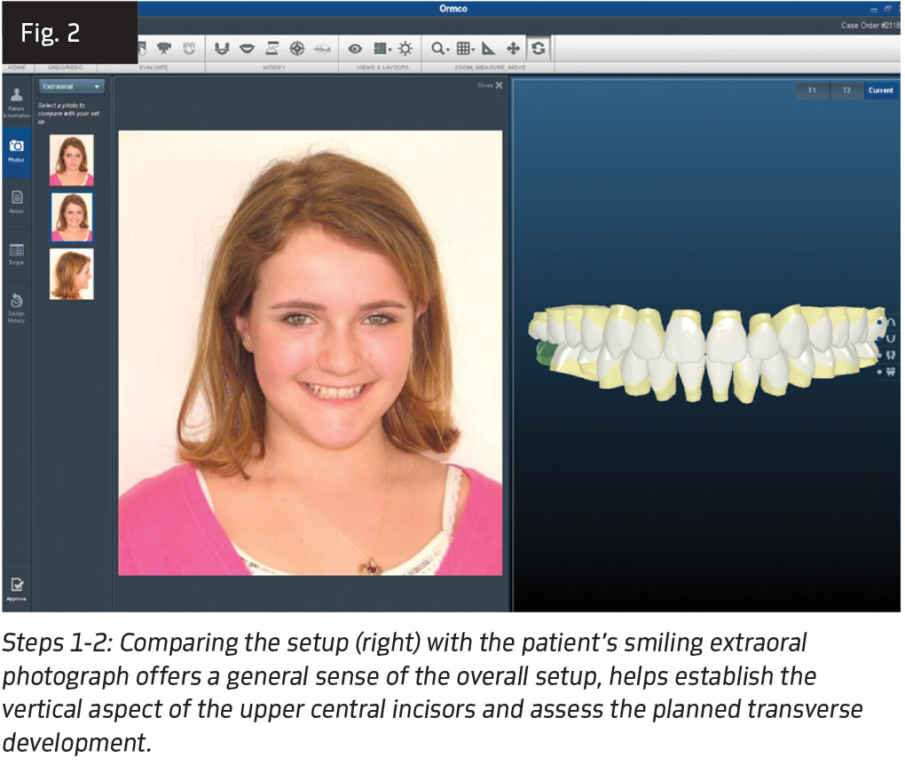Select the measure angle ruler tool
905x765 pixels.
489,49
